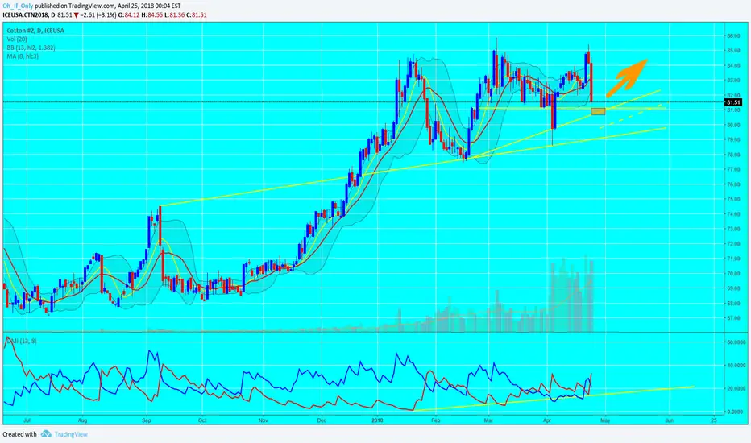Click the close price value C:81.51

(x=197, y=14)
